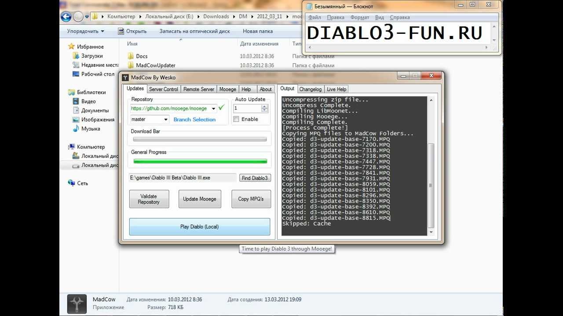The width and height of the screenshot is (563, 316).
Task: Click the Computer (Компьютер) sidebar icon
Action: click(x=72, y=147)
